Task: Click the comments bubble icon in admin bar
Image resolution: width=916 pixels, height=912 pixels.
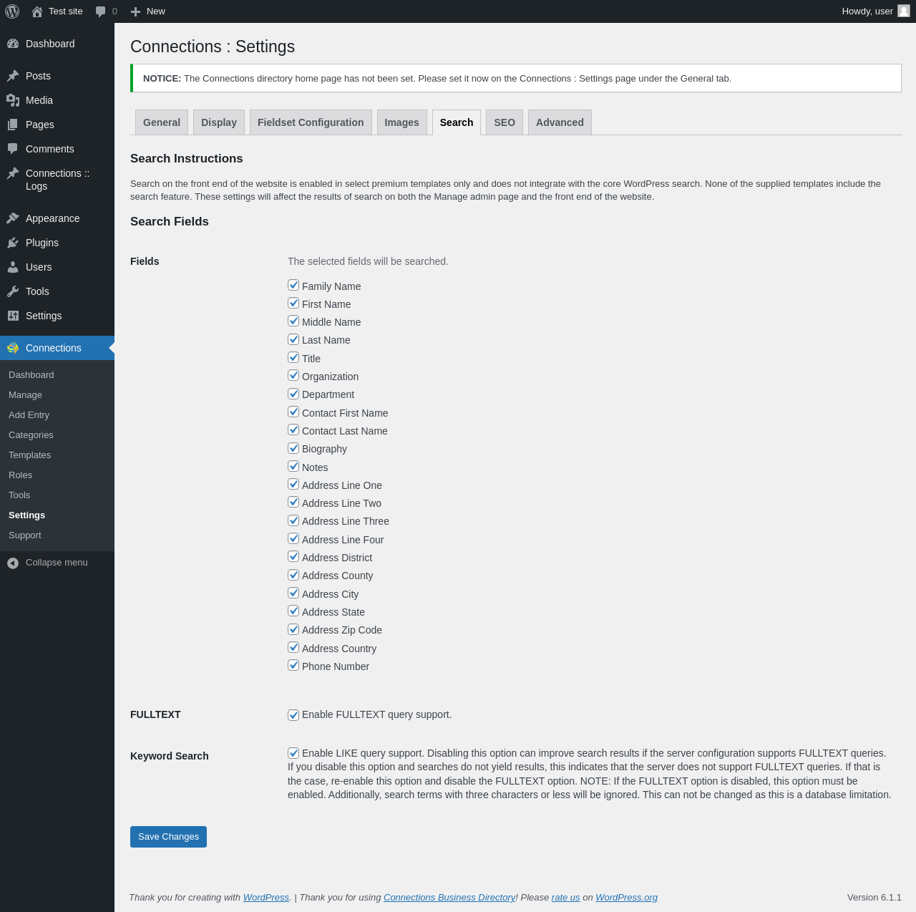Action: pos(101,11)
